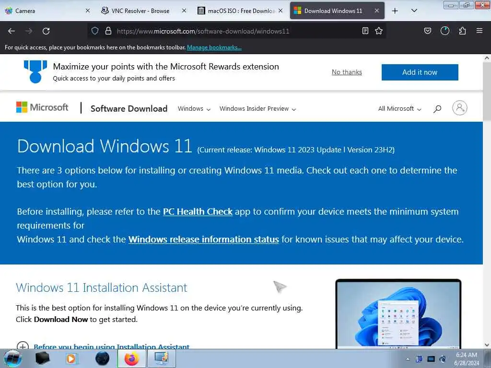Open the black box taskbar icon
491x368 pixels.
pyautogui.click(x=42, y=358)
